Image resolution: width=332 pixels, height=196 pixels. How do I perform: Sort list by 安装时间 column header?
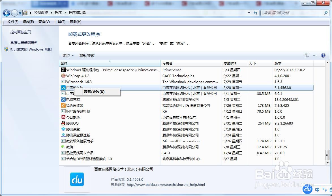pos(235,63)
